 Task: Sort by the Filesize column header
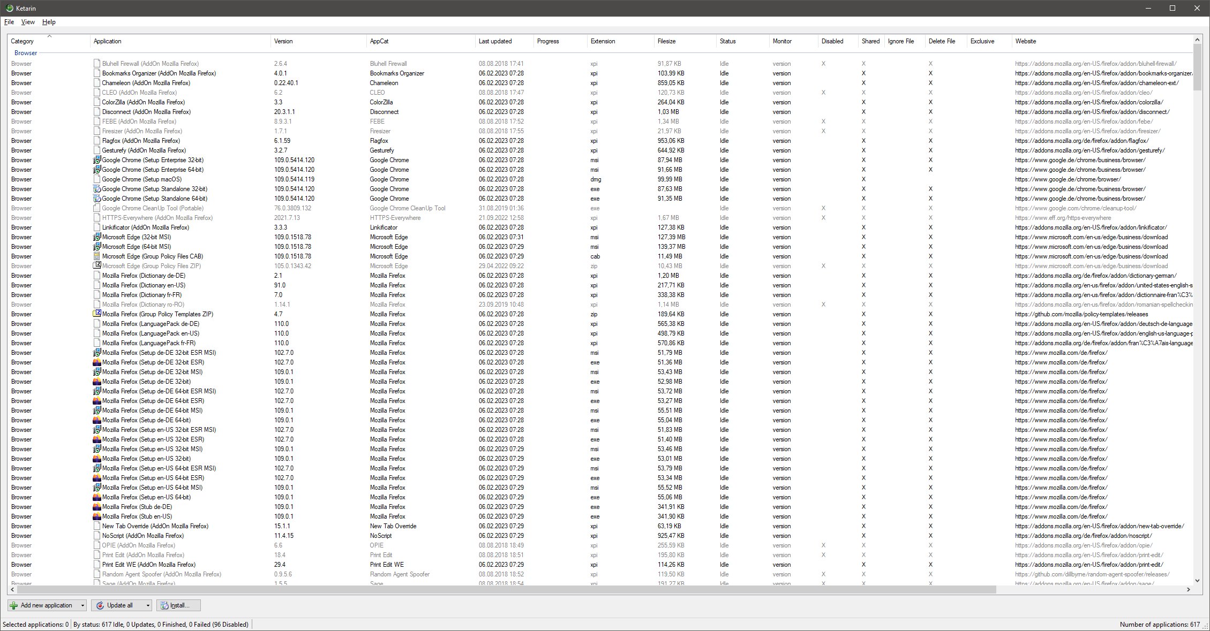(x=666, y=41)
